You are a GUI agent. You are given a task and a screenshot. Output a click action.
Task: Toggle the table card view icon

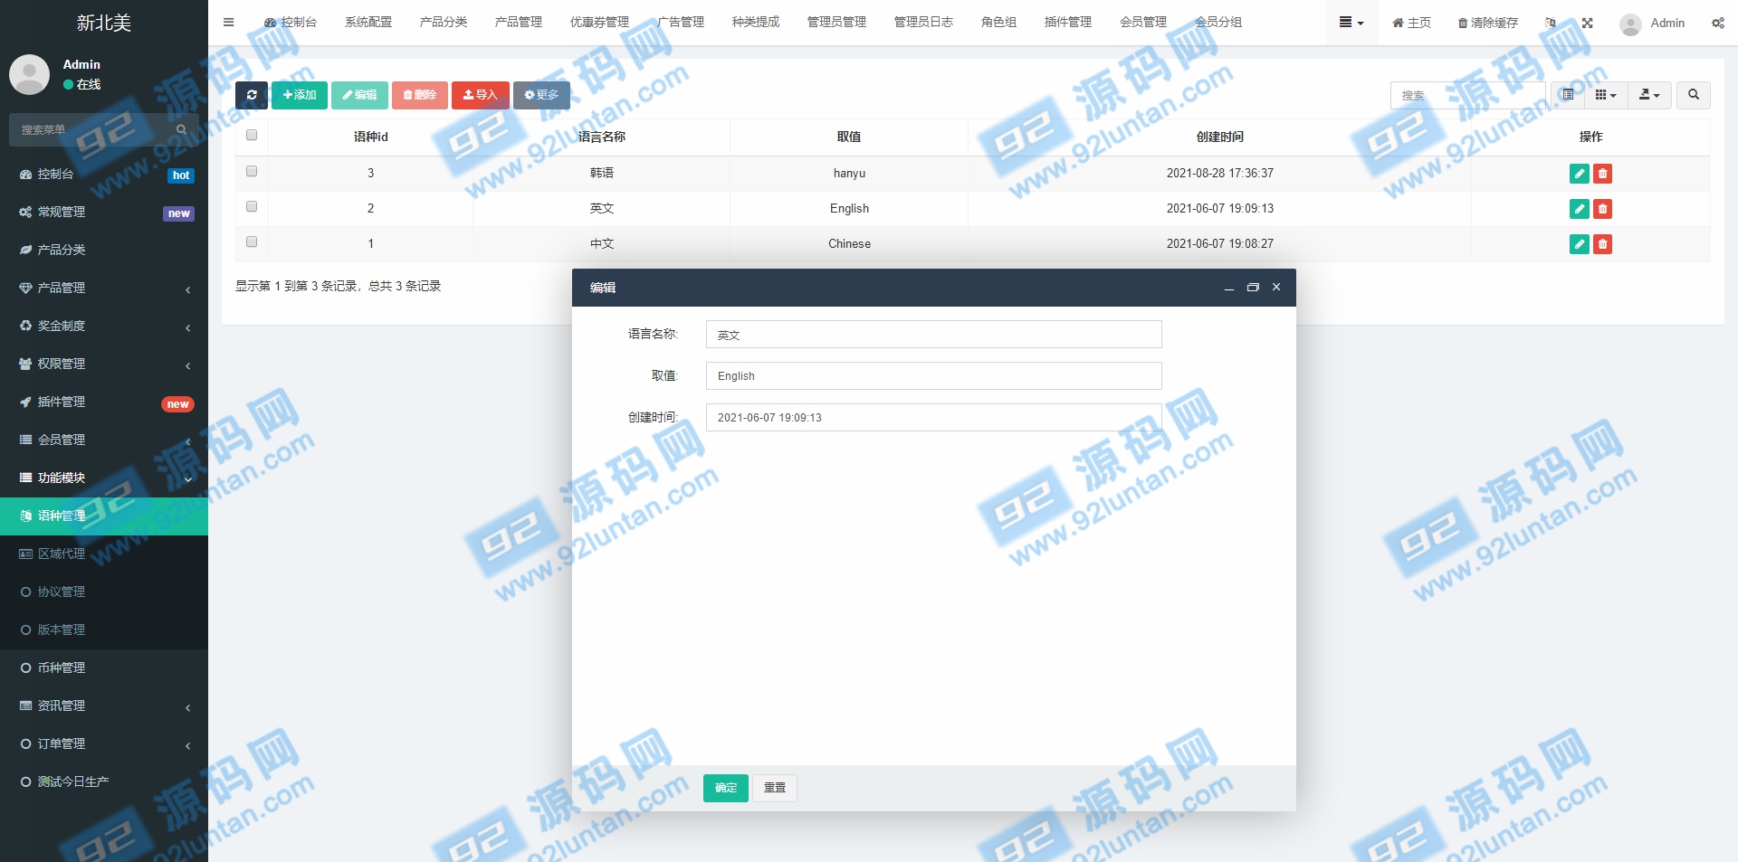pos(1568,95)
